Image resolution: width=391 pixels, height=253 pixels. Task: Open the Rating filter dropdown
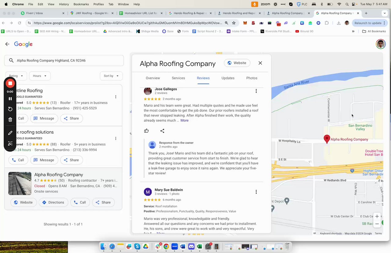point(16,76)
